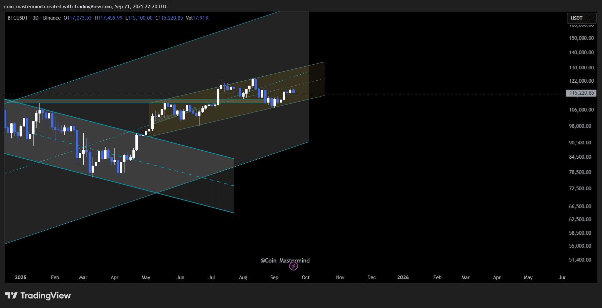Click the 2025 year label on the time axis
Viewport: 602px width, 308px height.
pos(21,277)
